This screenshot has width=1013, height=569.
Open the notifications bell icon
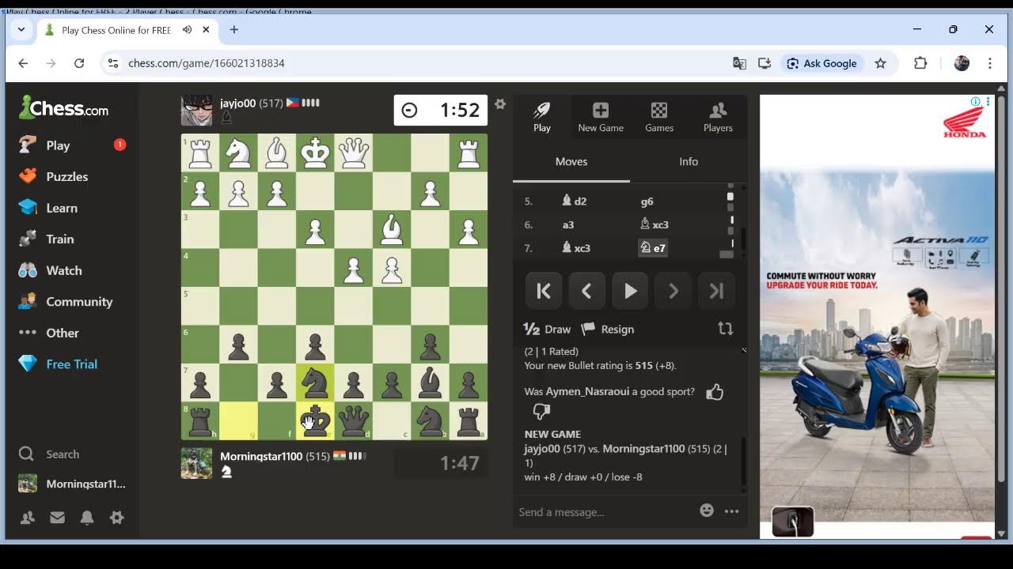pyautogui.click(x=87, y=518)
